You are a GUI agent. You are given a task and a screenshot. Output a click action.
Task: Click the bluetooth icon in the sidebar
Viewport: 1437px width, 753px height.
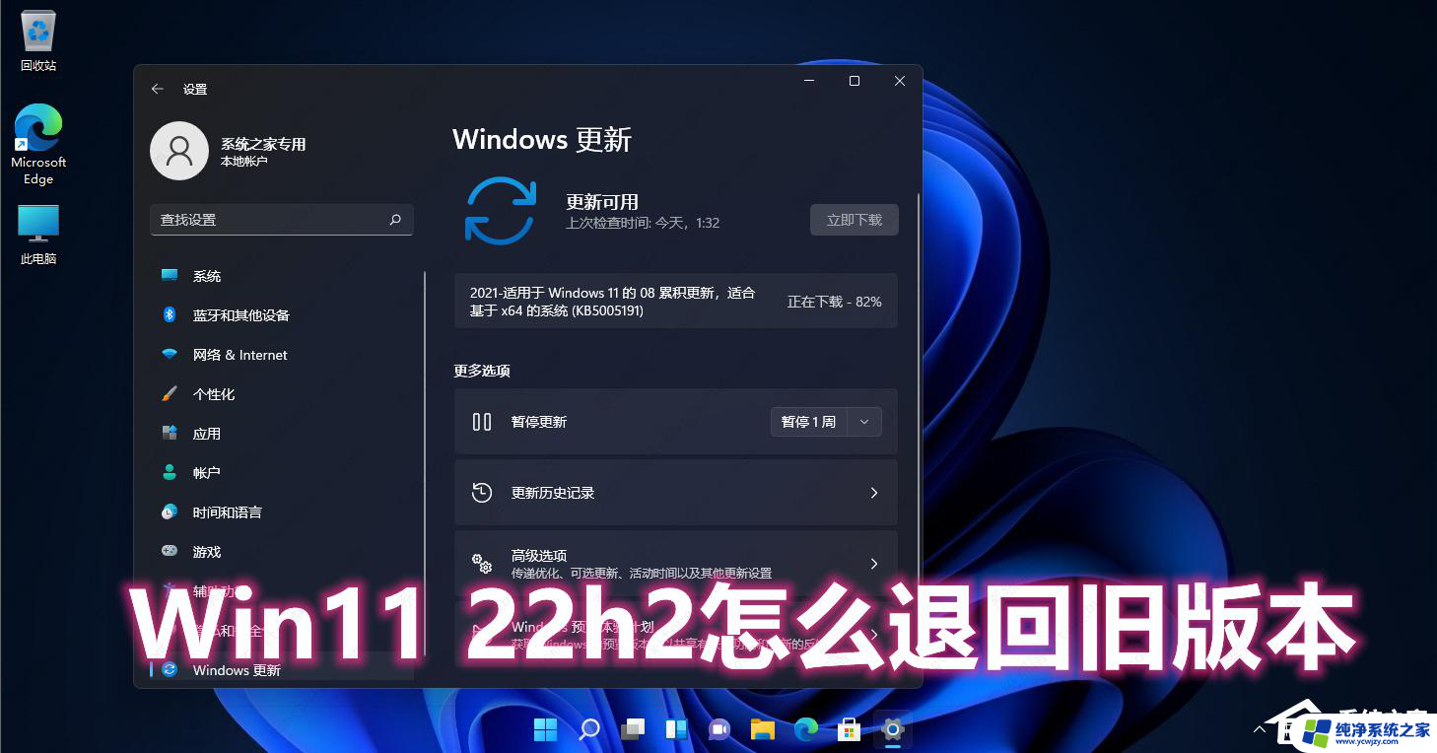170,314
